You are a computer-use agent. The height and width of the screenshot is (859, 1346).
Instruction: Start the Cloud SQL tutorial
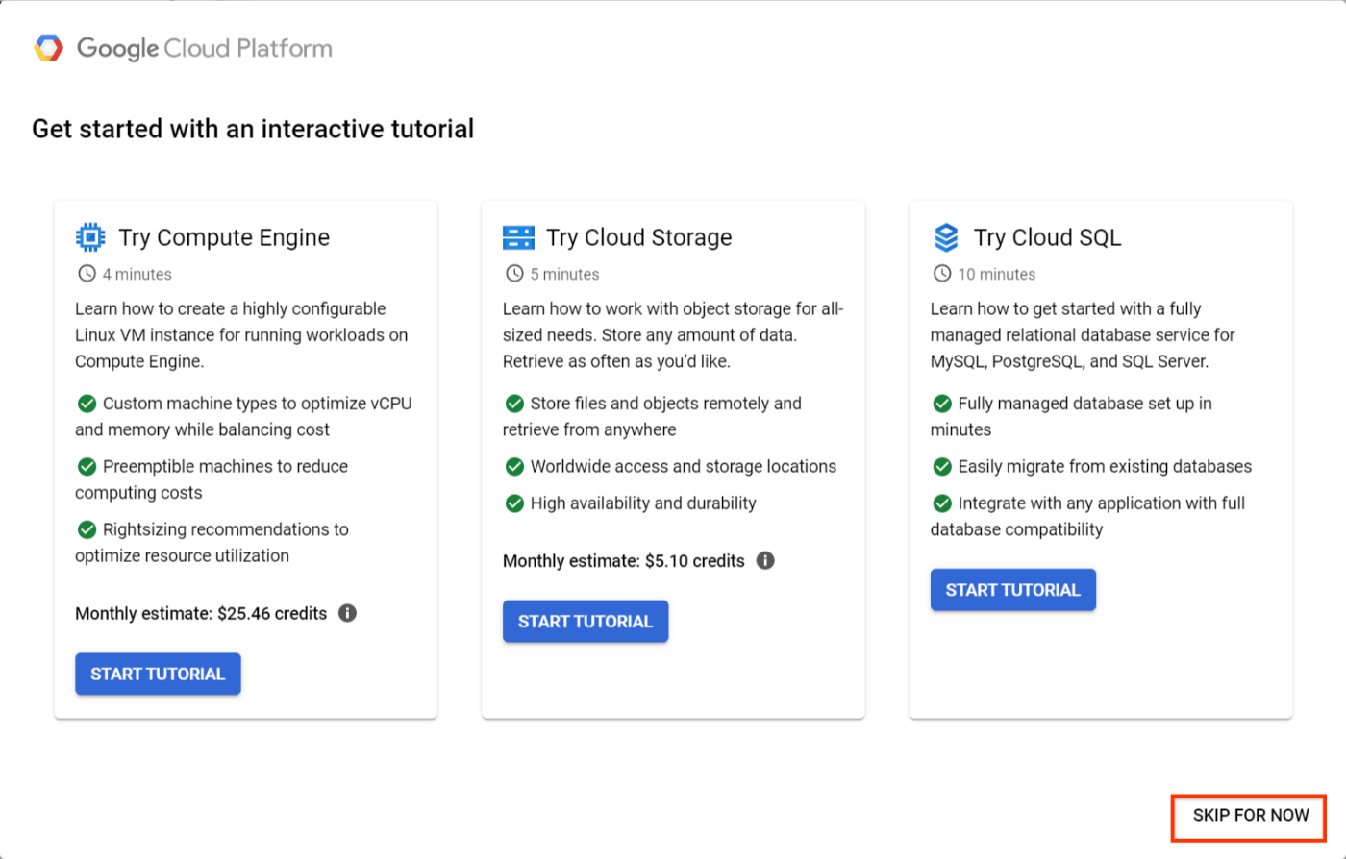(x=1013, y=590)
